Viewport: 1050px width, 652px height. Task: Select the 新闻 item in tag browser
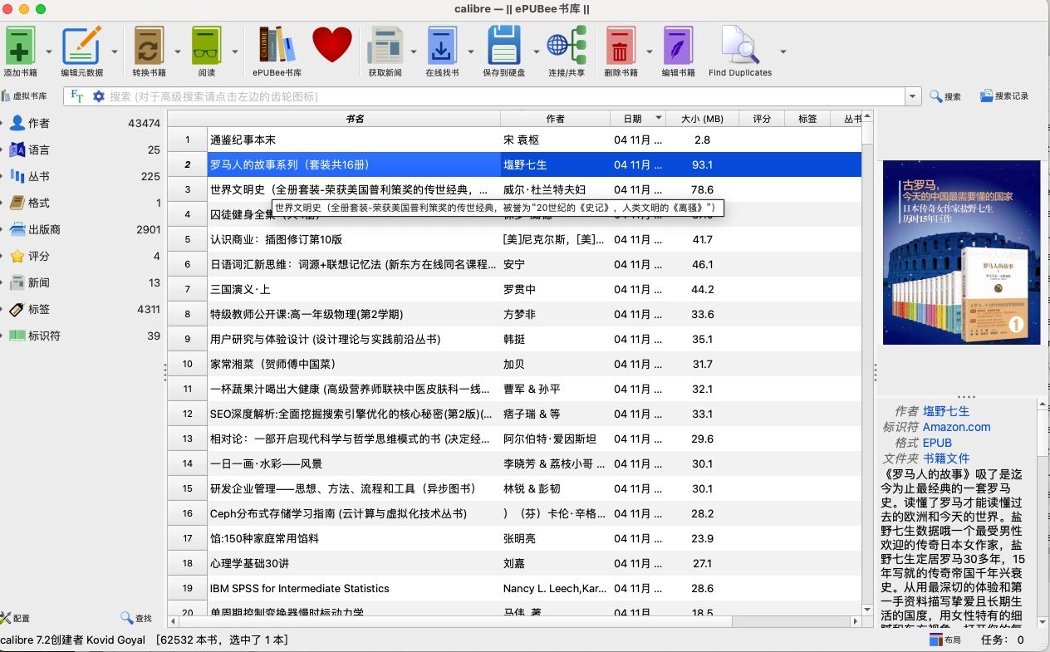[39, 282]
